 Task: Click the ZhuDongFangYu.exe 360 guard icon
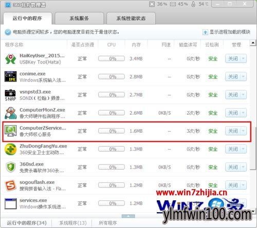(10, 149)
